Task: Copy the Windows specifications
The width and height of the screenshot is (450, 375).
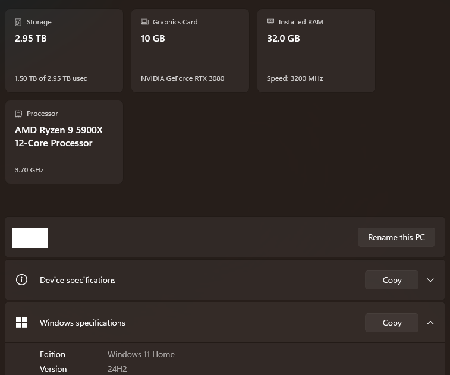Action: coord(392,323)
